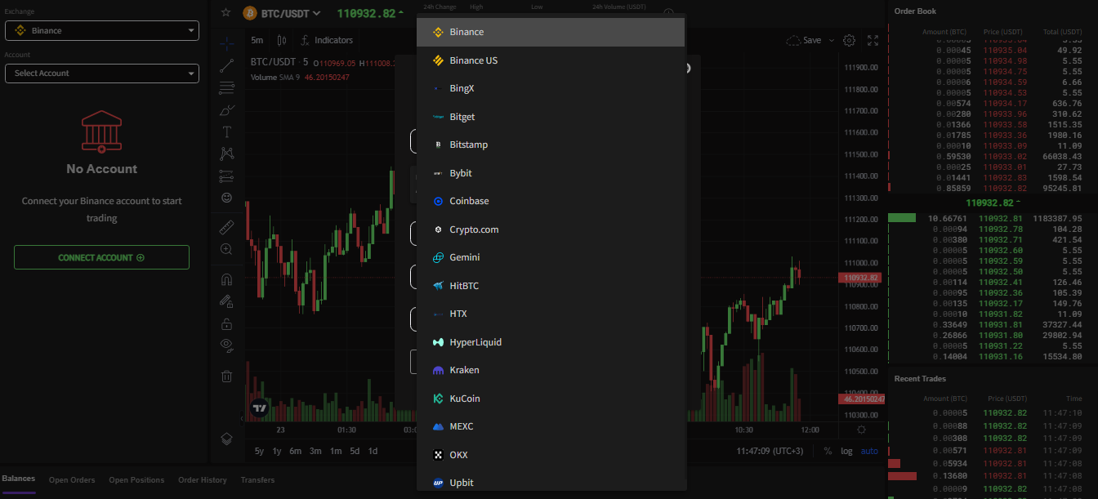The width and height of the screenshot is (1098, 499).
Task: Toggle stay in drawing mode
Action: [x=227, y=301]
